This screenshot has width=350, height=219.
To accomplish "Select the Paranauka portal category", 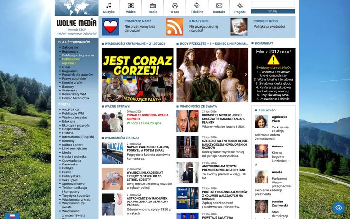I will tap(70, 164).
